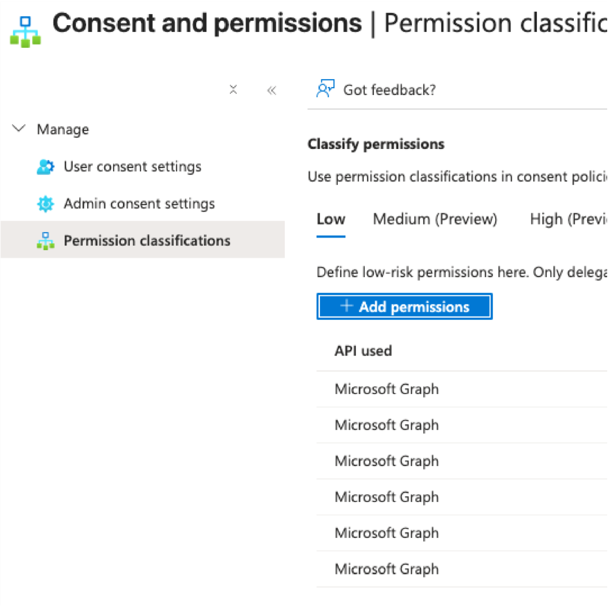609x607 pixels.
Task: Click the Consent and permissions header icon
Action: tap(25, 32)
